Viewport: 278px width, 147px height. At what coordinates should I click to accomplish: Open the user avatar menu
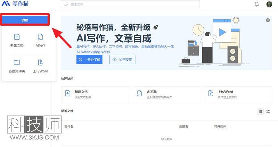[269, 4]
